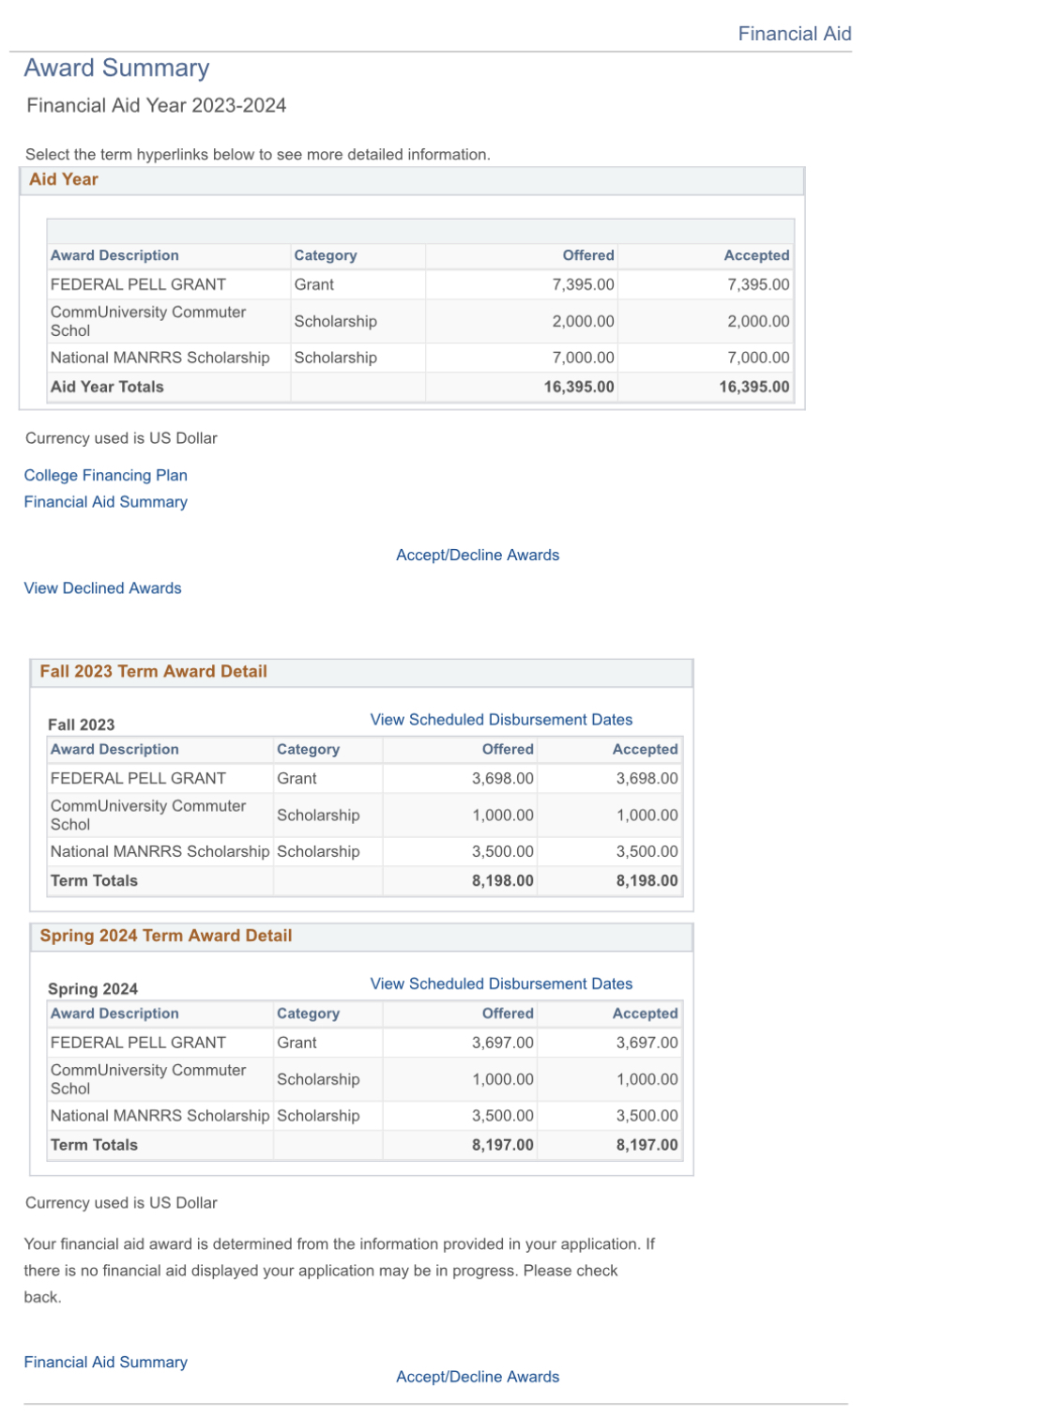Select Fall 2023 Term Award Detail header
The image size is (1050, 1418).
(361, 672)
